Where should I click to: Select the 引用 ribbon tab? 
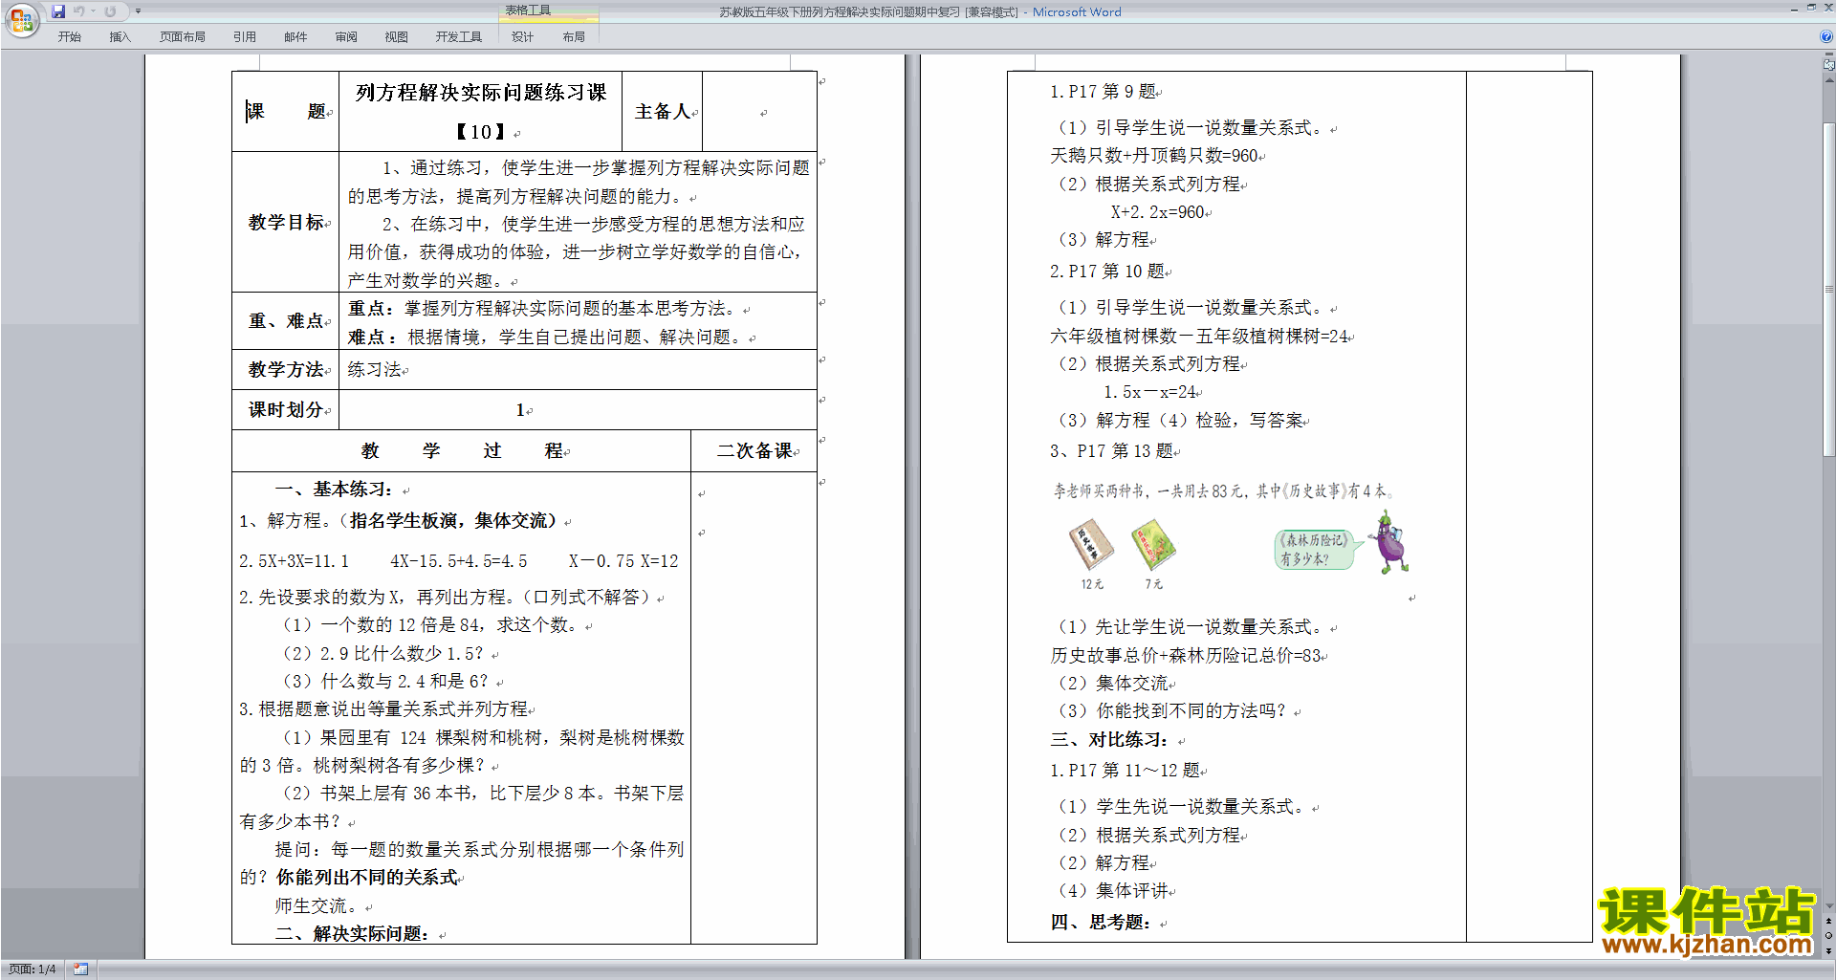click(245, 36)
